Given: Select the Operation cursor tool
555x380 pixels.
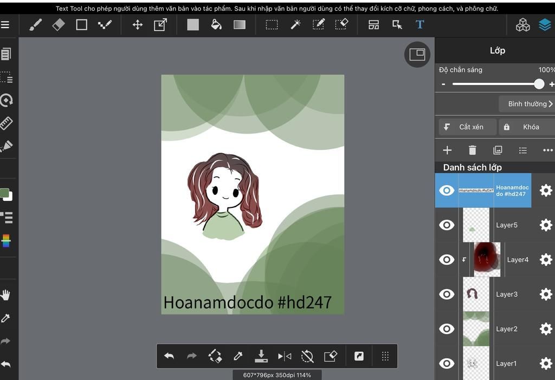Looking at the screenshot, I should coord(397,25).
